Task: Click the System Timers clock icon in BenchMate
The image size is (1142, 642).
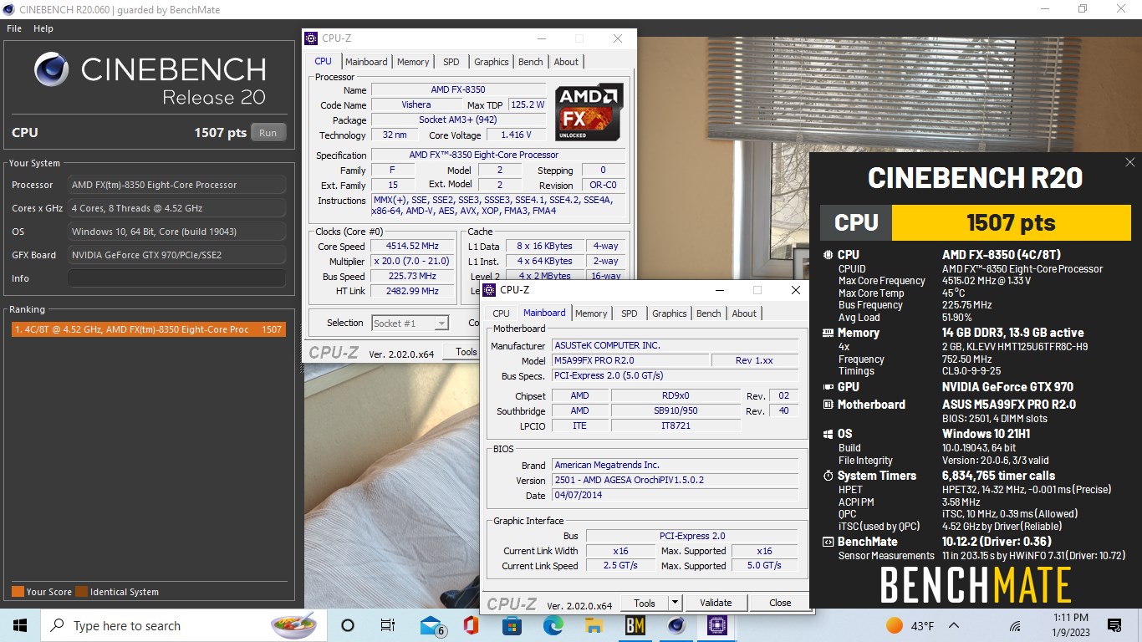Action: pos(828,476)
